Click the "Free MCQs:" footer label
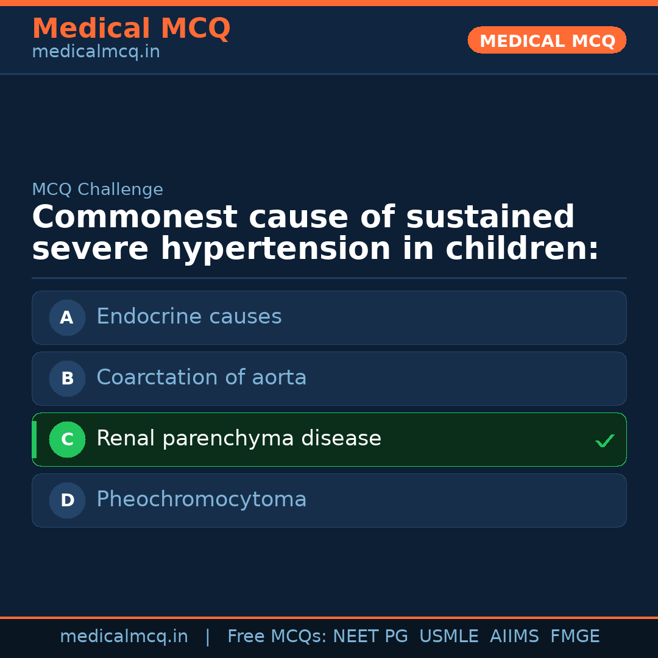The width and height of the screenshot is (658, 658). point(277,637)
